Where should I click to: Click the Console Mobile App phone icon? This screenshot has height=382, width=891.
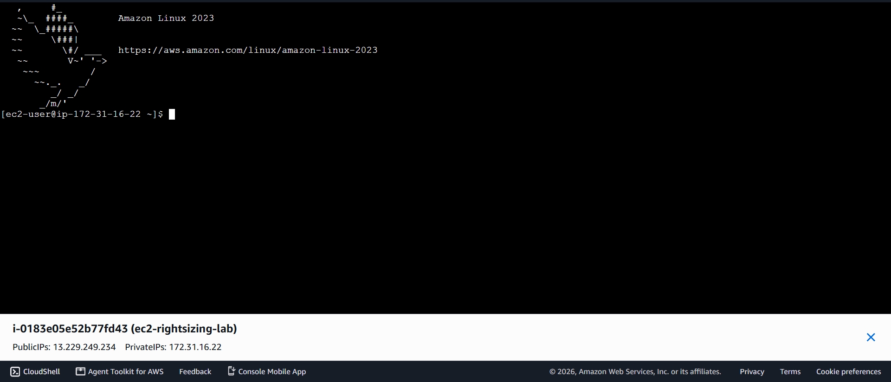coord(231,371)
